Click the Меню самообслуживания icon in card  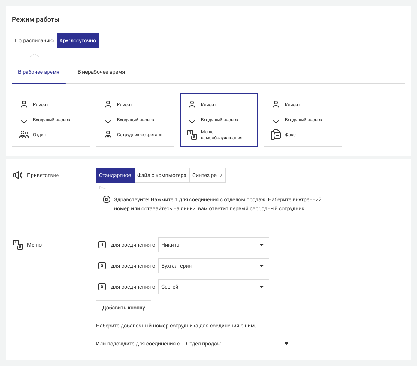(192, 135)
